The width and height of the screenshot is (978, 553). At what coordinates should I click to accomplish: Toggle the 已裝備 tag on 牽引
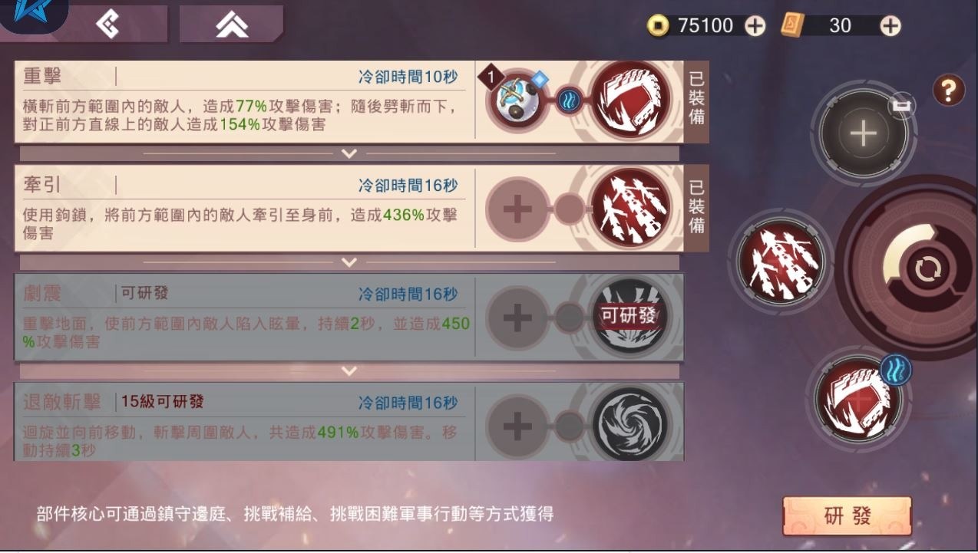pyautogui.click(x=696, y=209)
